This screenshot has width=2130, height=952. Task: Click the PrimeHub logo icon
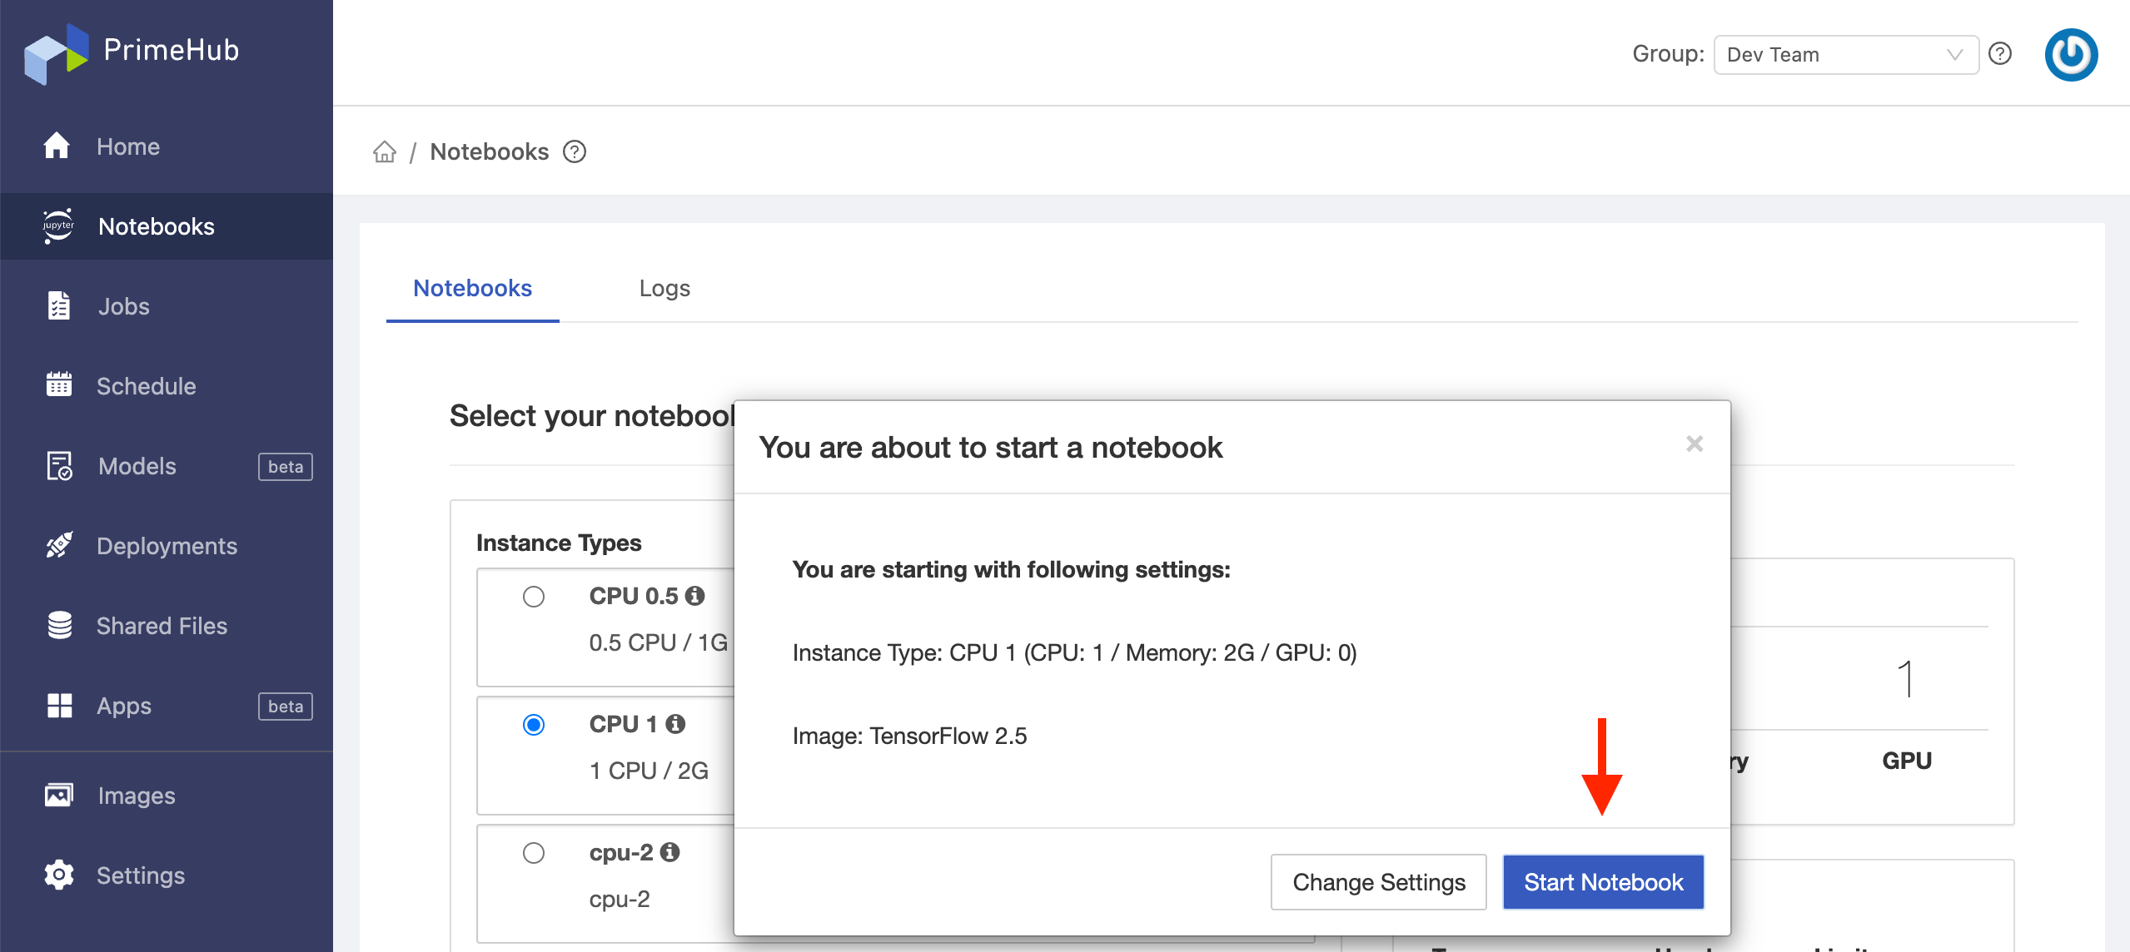57,53
